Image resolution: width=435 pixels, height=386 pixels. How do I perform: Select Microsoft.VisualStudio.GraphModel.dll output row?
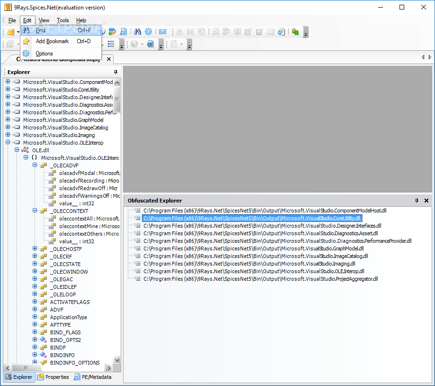pyautogui.click(x=254, y=248)
